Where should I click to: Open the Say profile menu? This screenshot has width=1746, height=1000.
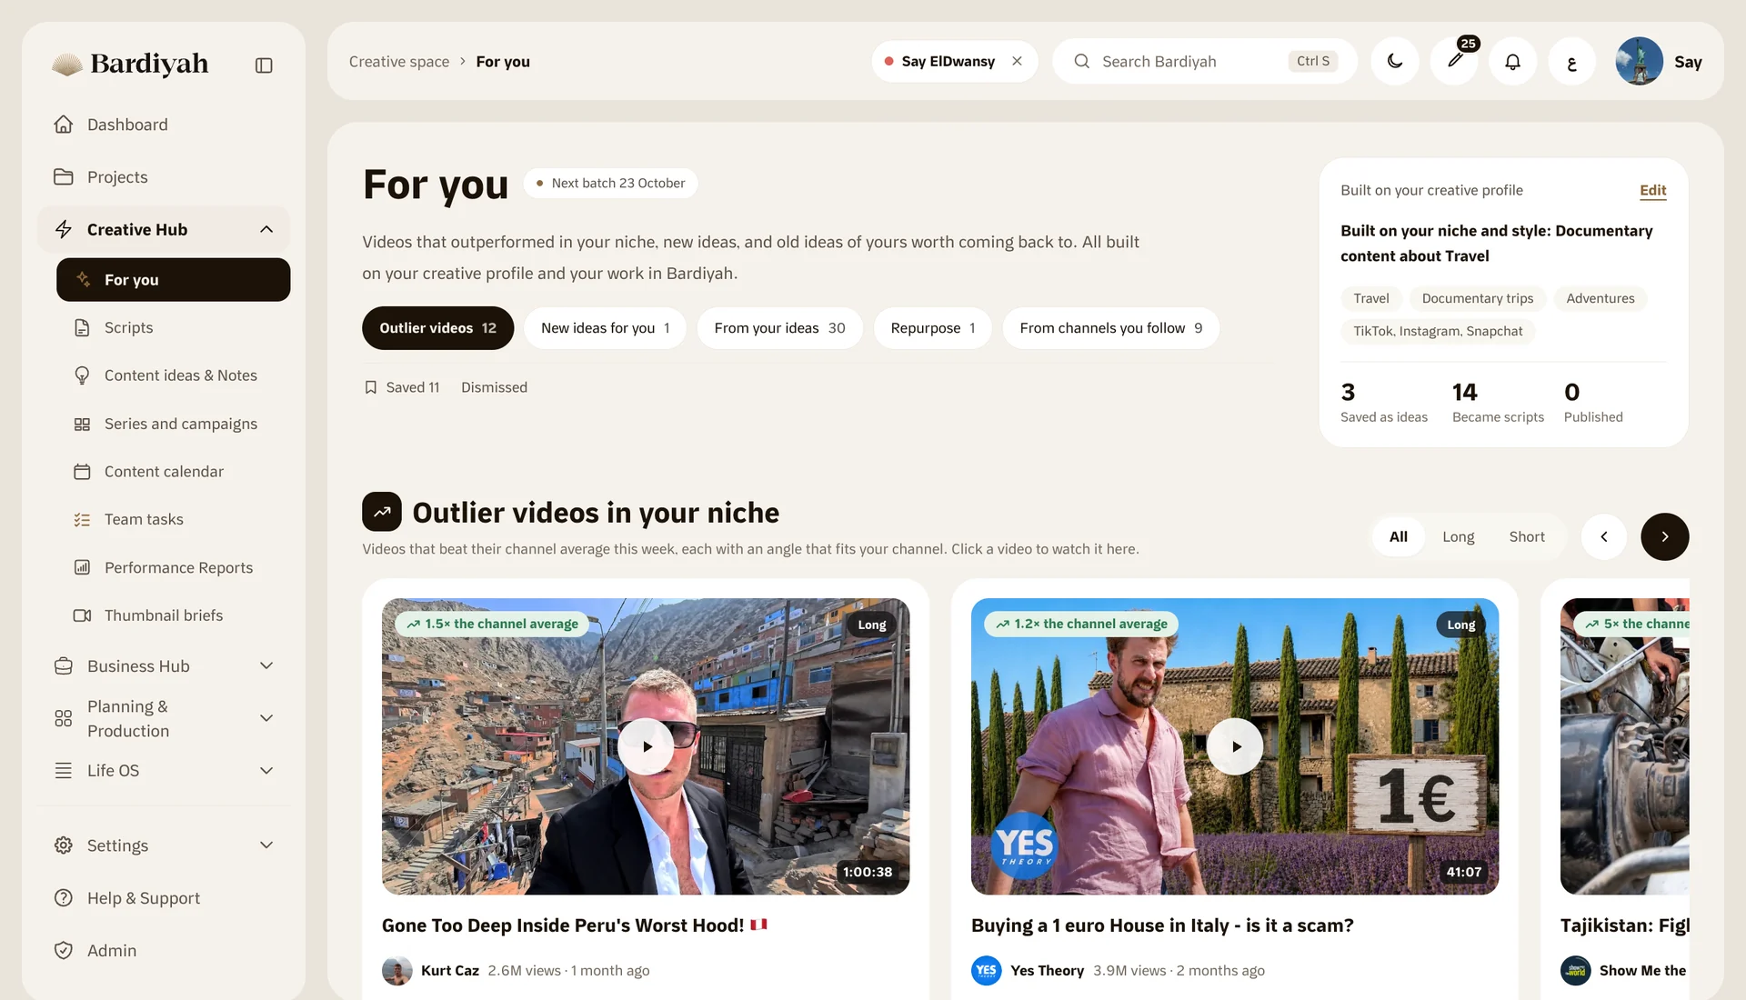1660,62
